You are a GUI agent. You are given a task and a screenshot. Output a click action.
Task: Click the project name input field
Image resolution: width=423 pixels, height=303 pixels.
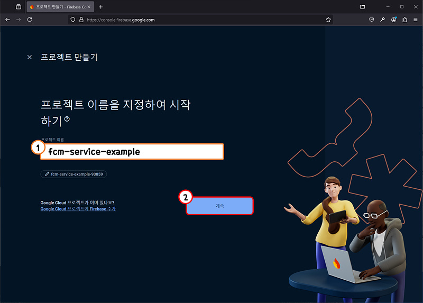point(132,152)
